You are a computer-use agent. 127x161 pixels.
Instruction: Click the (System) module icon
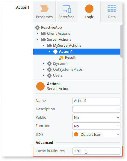(x=49, y=64)
